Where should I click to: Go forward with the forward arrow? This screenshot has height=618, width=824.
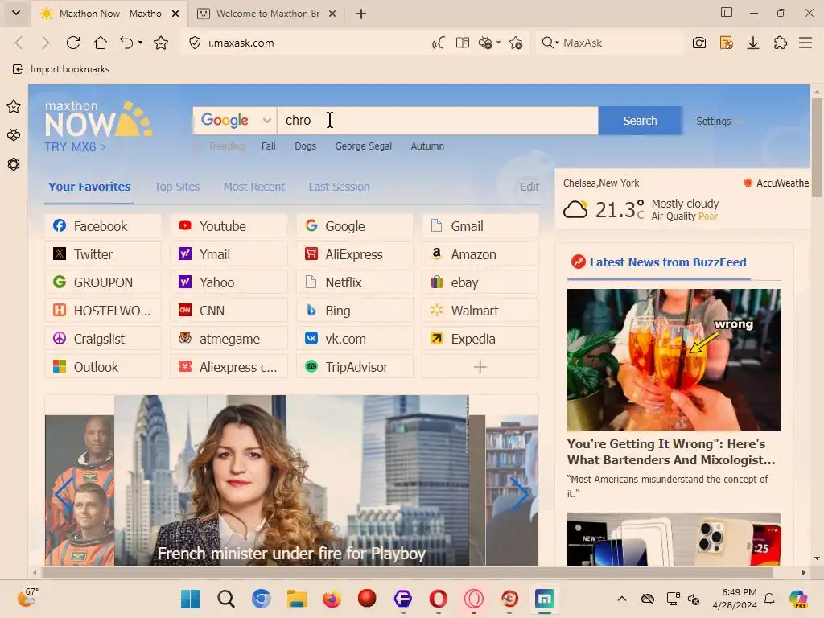[45, 43]
